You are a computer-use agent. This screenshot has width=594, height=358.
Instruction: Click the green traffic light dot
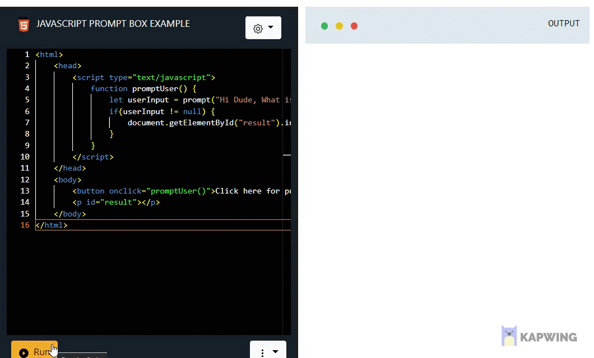pos(324,26)
